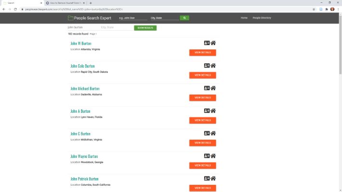Click the contact card icon for John C Burton
Viewport: 342px width, 192px height.
coord(207,133)
